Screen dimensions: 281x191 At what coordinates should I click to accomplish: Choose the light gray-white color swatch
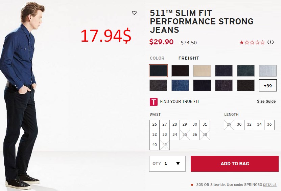pos(267,71)
